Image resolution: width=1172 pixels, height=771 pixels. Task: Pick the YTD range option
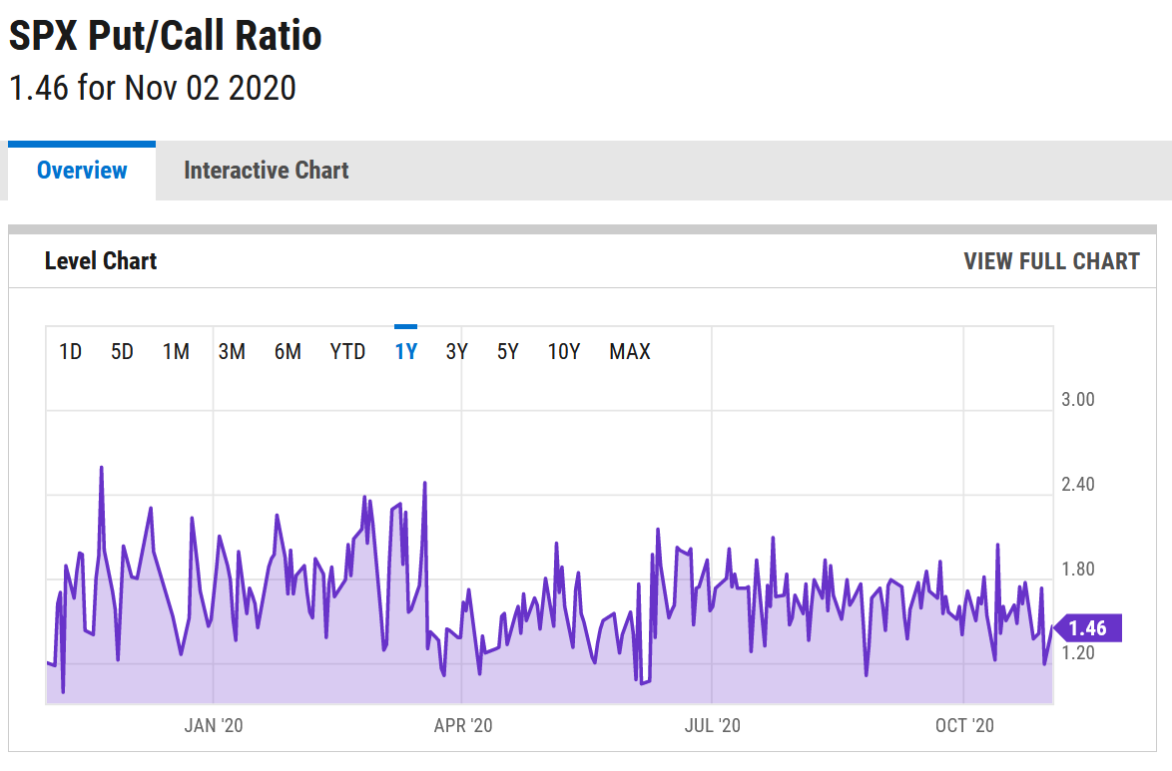tap(347, 351)
